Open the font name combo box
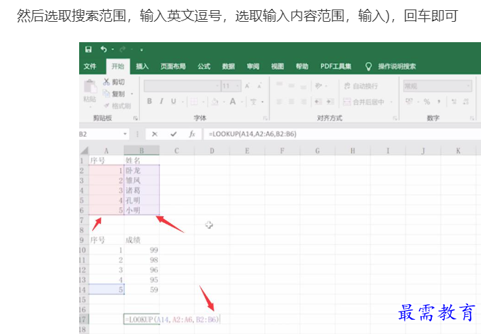Image resolution: width=481 pixels, height=334 pixels. [182, 86]
